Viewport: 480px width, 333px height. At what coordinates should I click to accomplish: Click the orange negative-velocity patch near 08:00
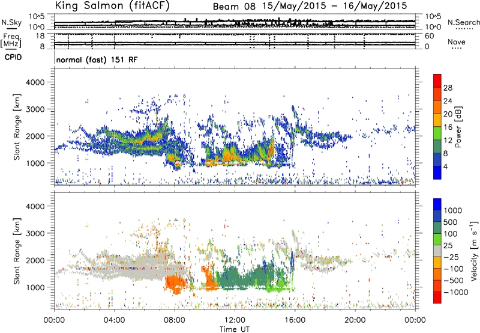coord(175,284)
